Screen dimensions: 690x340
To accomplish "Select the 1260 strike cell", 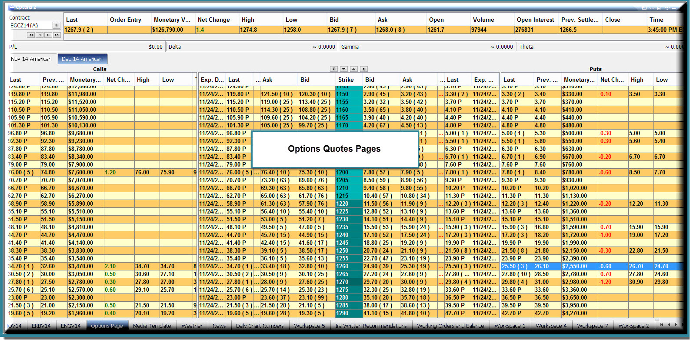I will pyautogui.click(x=349, y=266).
